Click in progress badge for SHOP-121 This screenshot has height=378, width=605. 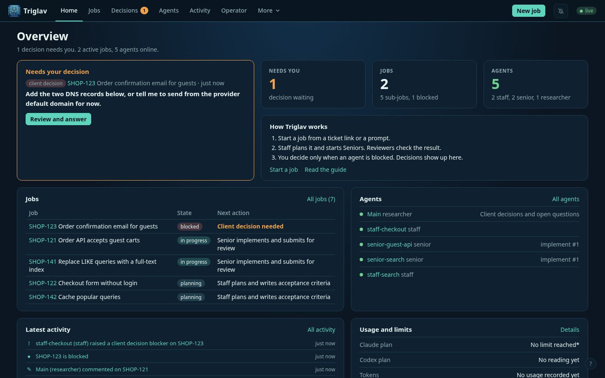[194, 241]
